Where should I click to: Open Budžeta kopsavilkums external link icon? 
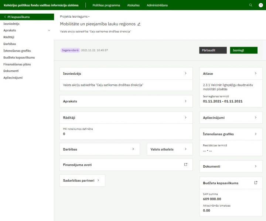coord(255,183)
